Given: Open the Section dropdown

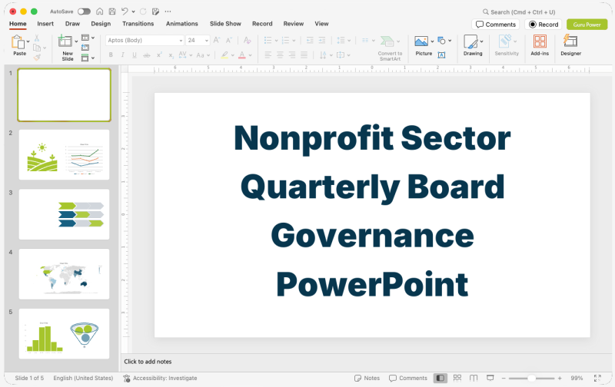Looking at the screenshot, I should click(88, 58).
